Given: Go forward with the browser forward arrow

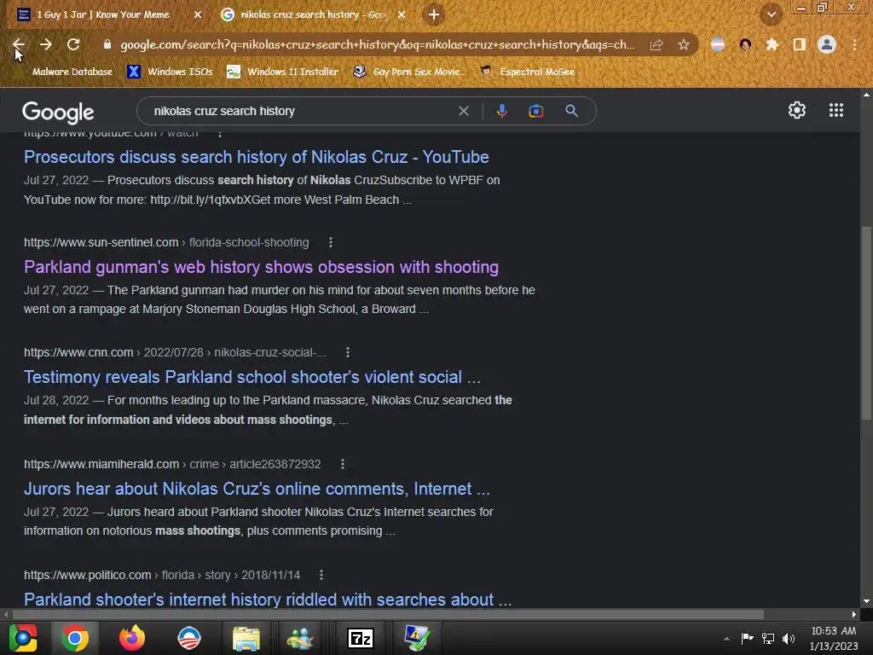Looking at the screenshot, I should tap(46, 44).
